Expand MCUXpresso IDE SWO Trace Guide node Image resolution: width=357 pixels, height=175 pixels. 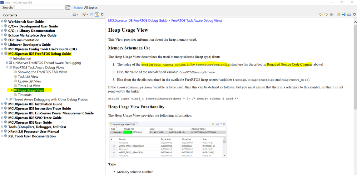point(2,118)
